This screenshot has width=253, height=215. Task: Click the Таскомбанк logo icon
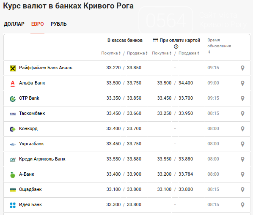click(13, 114)
